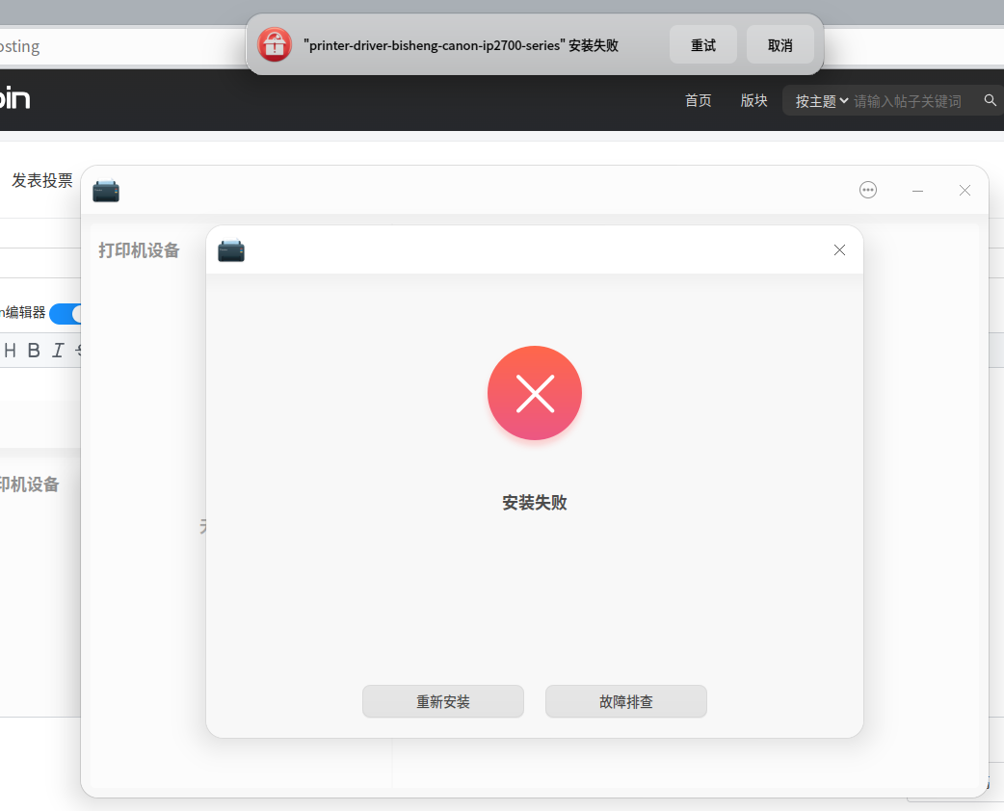
Task: Click the browser address bar
Action: click(x=121, y=46)
